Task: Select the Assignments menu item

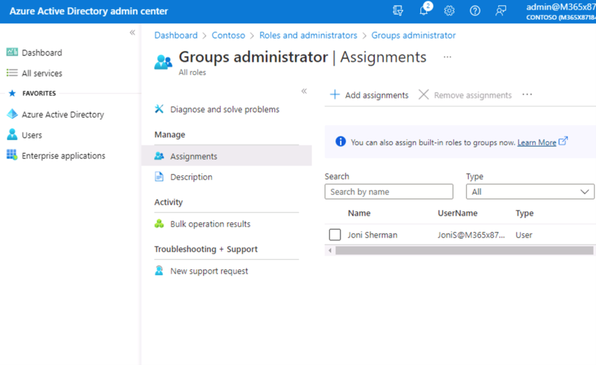Action: 227,156
